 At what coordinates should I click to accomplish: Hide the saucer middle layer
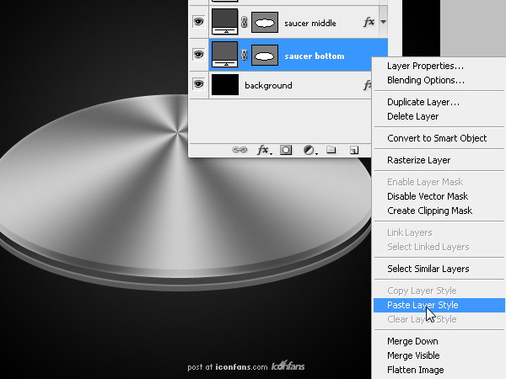tap(198, 22)
